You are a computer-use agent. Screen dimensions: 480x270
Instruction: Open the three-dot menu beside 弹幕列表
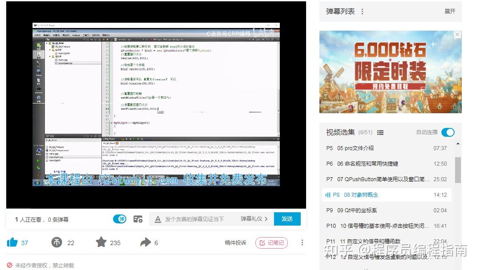pyautogui.click(x=363, y=12)
